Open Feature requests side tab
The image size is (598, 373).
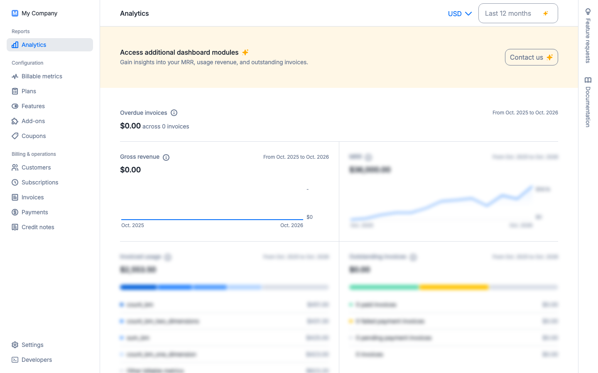588,36
